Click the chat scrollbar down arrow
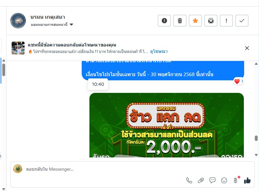This screenshot has height=191, width=259. 256,155
